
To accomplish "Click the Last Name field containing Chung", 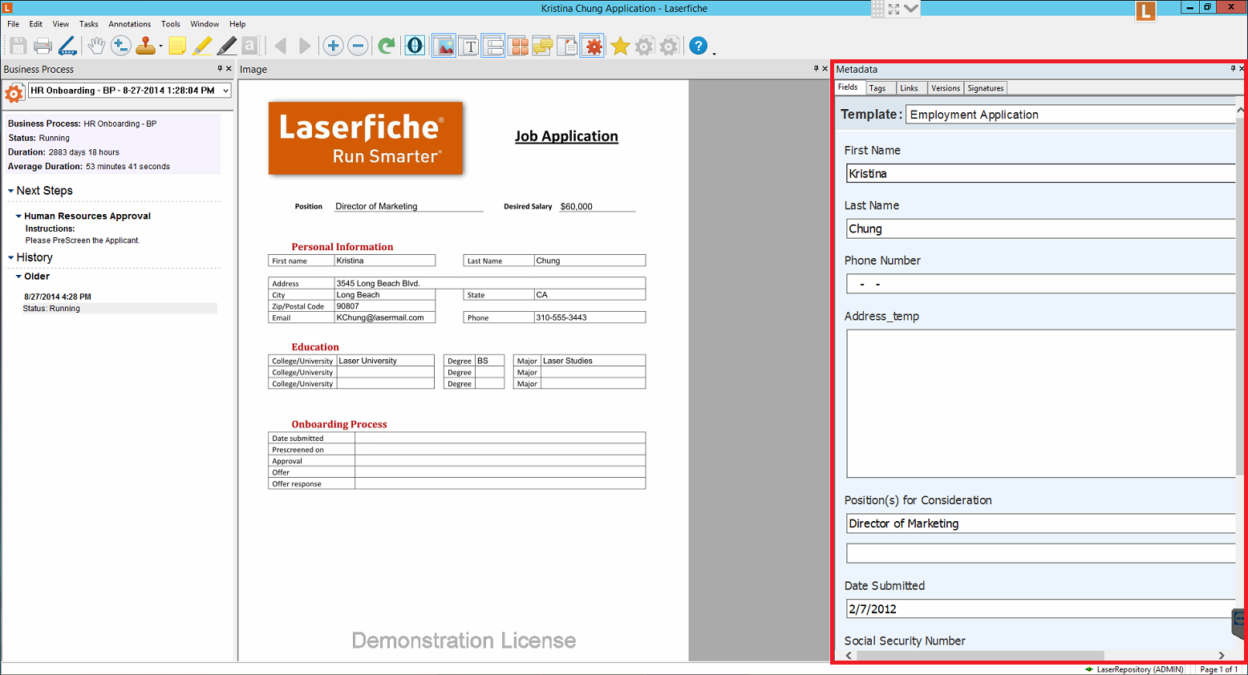I will [1041, 228].
